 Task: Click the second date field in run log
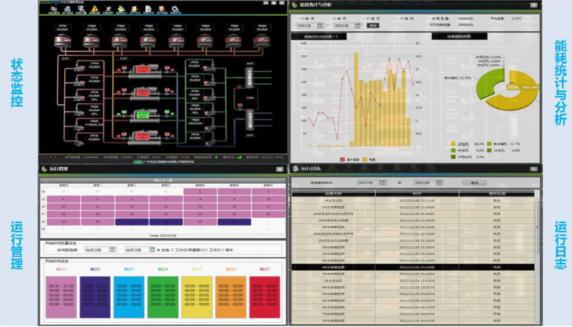(428, 183)
